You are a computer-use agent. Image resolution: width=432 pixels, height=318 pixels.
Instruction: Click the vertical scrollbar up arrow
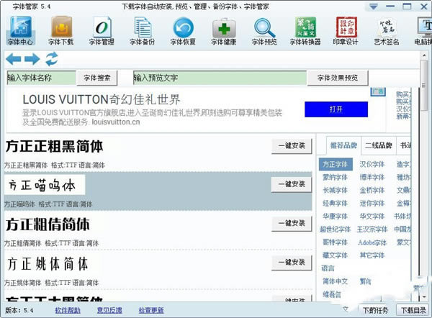(424, 55)
